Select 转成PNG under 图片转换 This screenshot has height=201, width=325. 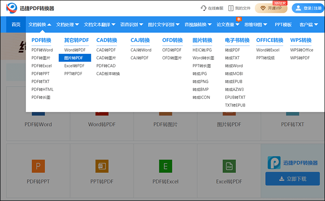point(201,81)
